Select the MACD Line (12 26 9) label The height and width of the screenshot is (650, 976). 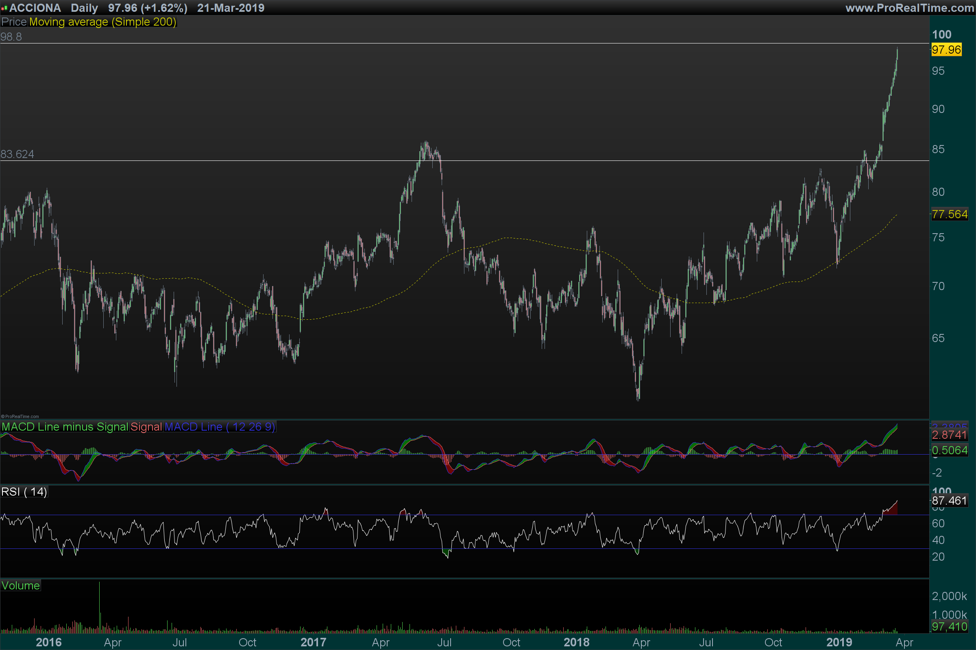tap(220, 427)
